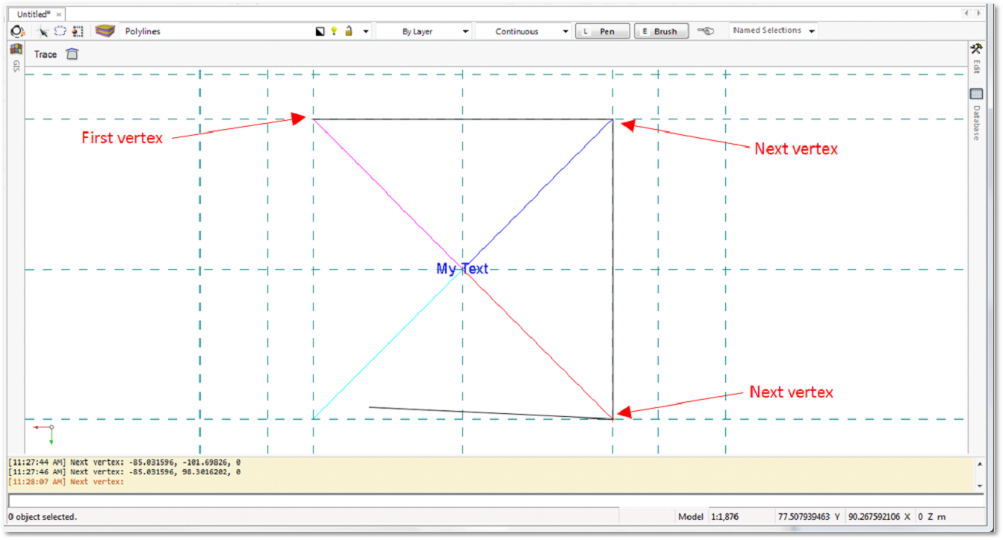Image resolution: width=1003 pixels, height=540 pixels.
Task: Toggle the layer visibility light bulb
Action: 335,31
